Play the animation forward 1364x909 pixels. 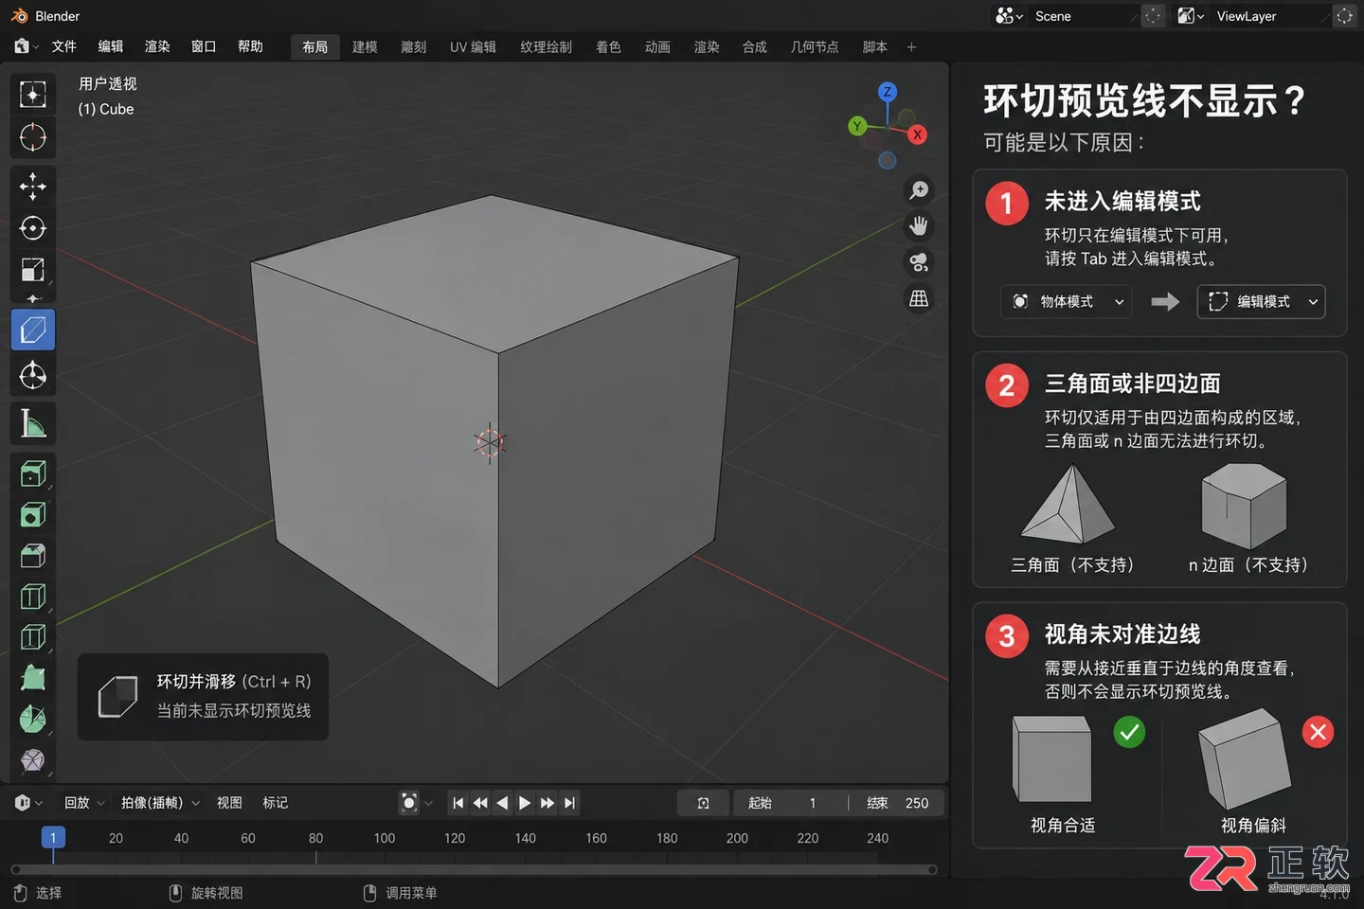pyautogui.click(x=525, y=803)
